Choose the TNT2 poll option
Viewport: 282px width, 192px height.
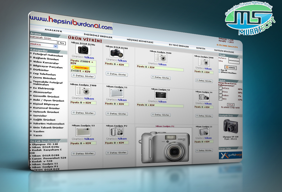pos(220,99)
